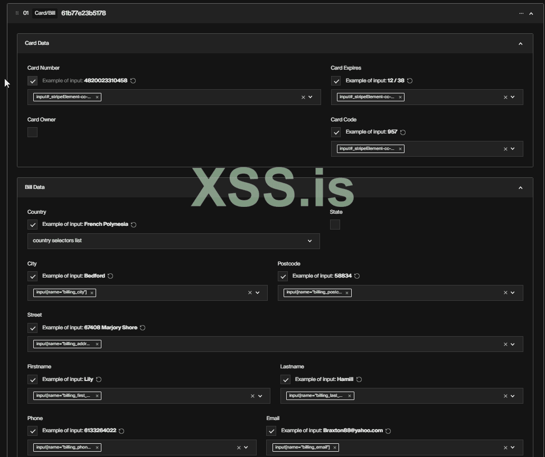Uncheck the Card Expires checkbox
This screenshot has height=457, width=545.
click(336, 81)
